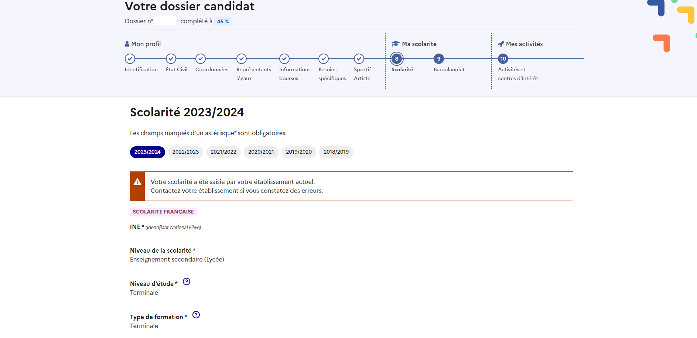697x338 pixels.
Task: Click the Identification step checkmark icon
Action: click(130, 59)
